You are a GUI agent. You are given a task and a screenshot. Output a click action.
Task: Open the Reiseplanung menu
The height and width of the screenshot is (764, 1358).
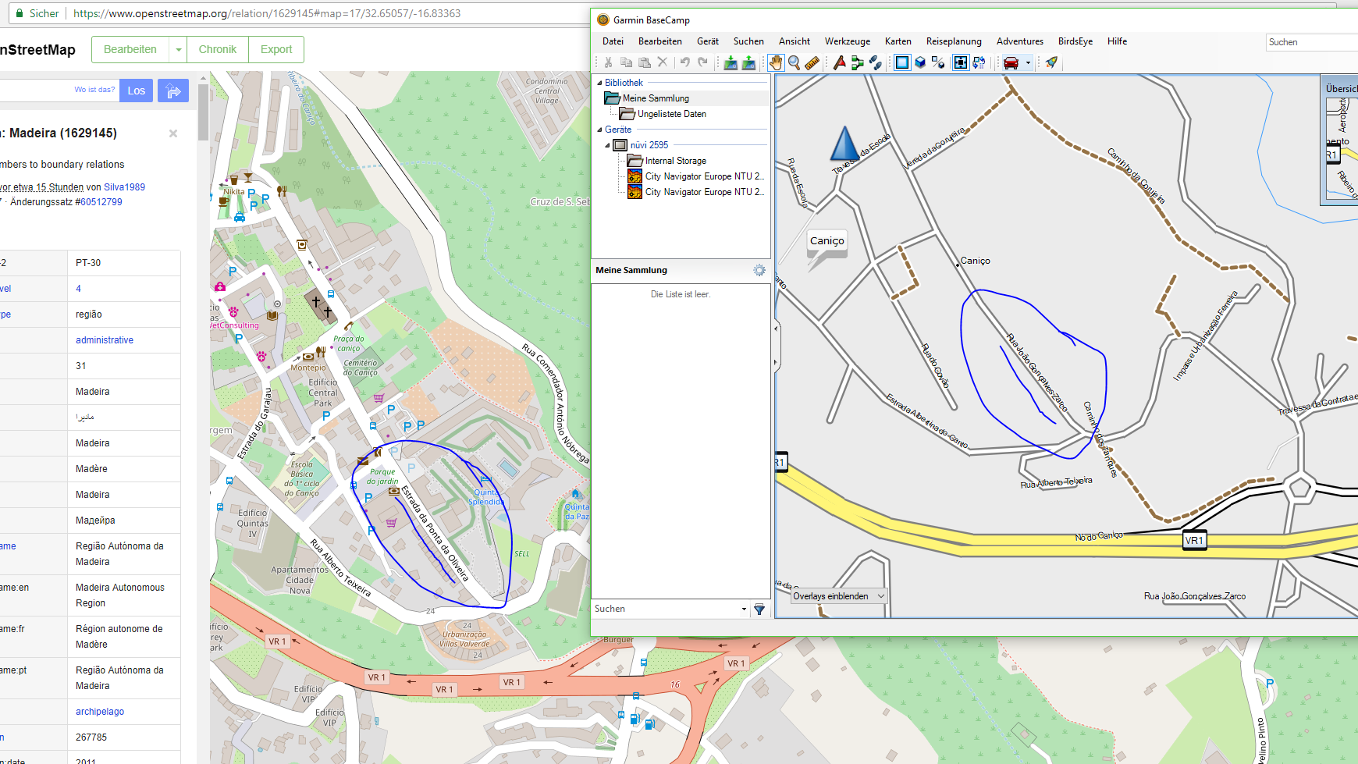click(953, 41)
